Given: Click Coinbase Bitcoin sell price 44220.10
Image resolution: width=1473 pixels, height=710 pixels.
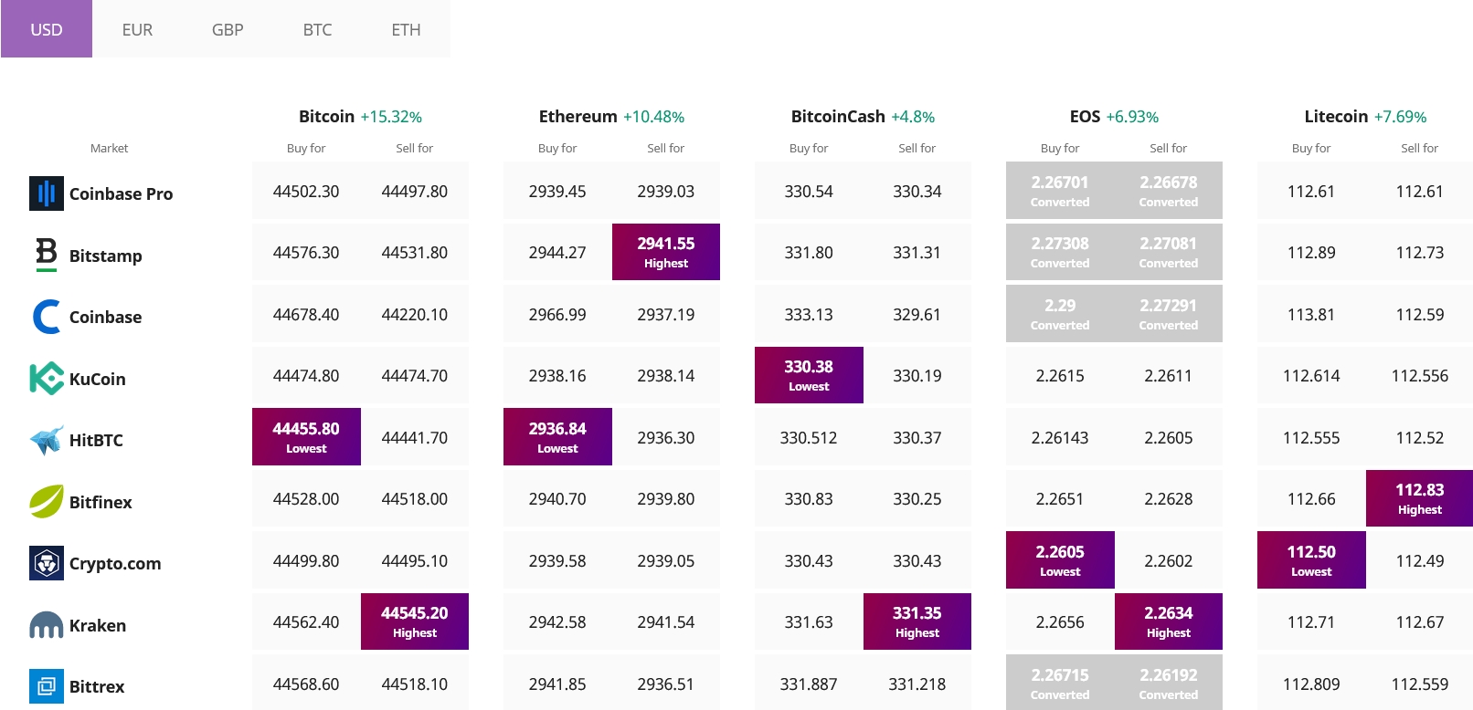Looking at the screenshot, I should pos(415,315).
